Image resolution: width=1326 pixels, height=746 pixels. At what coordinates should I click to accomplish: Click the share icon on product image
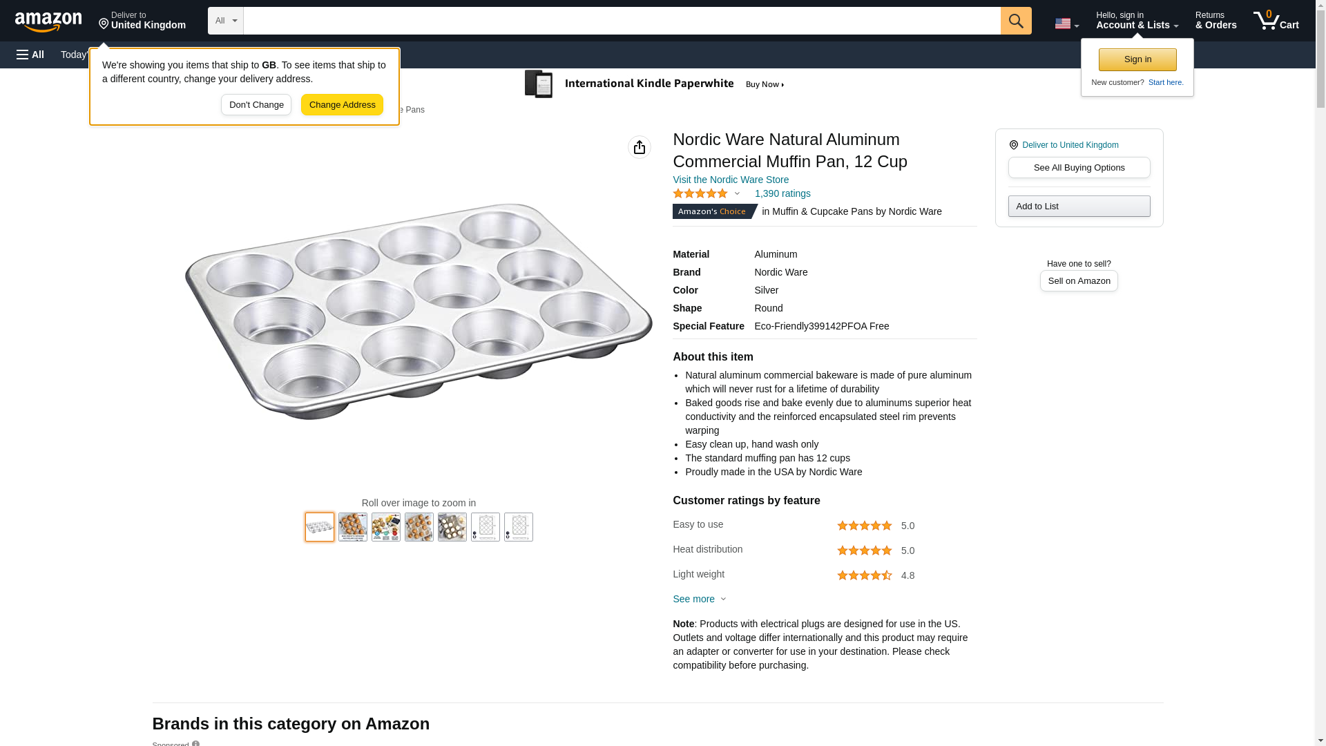point(639,147)
